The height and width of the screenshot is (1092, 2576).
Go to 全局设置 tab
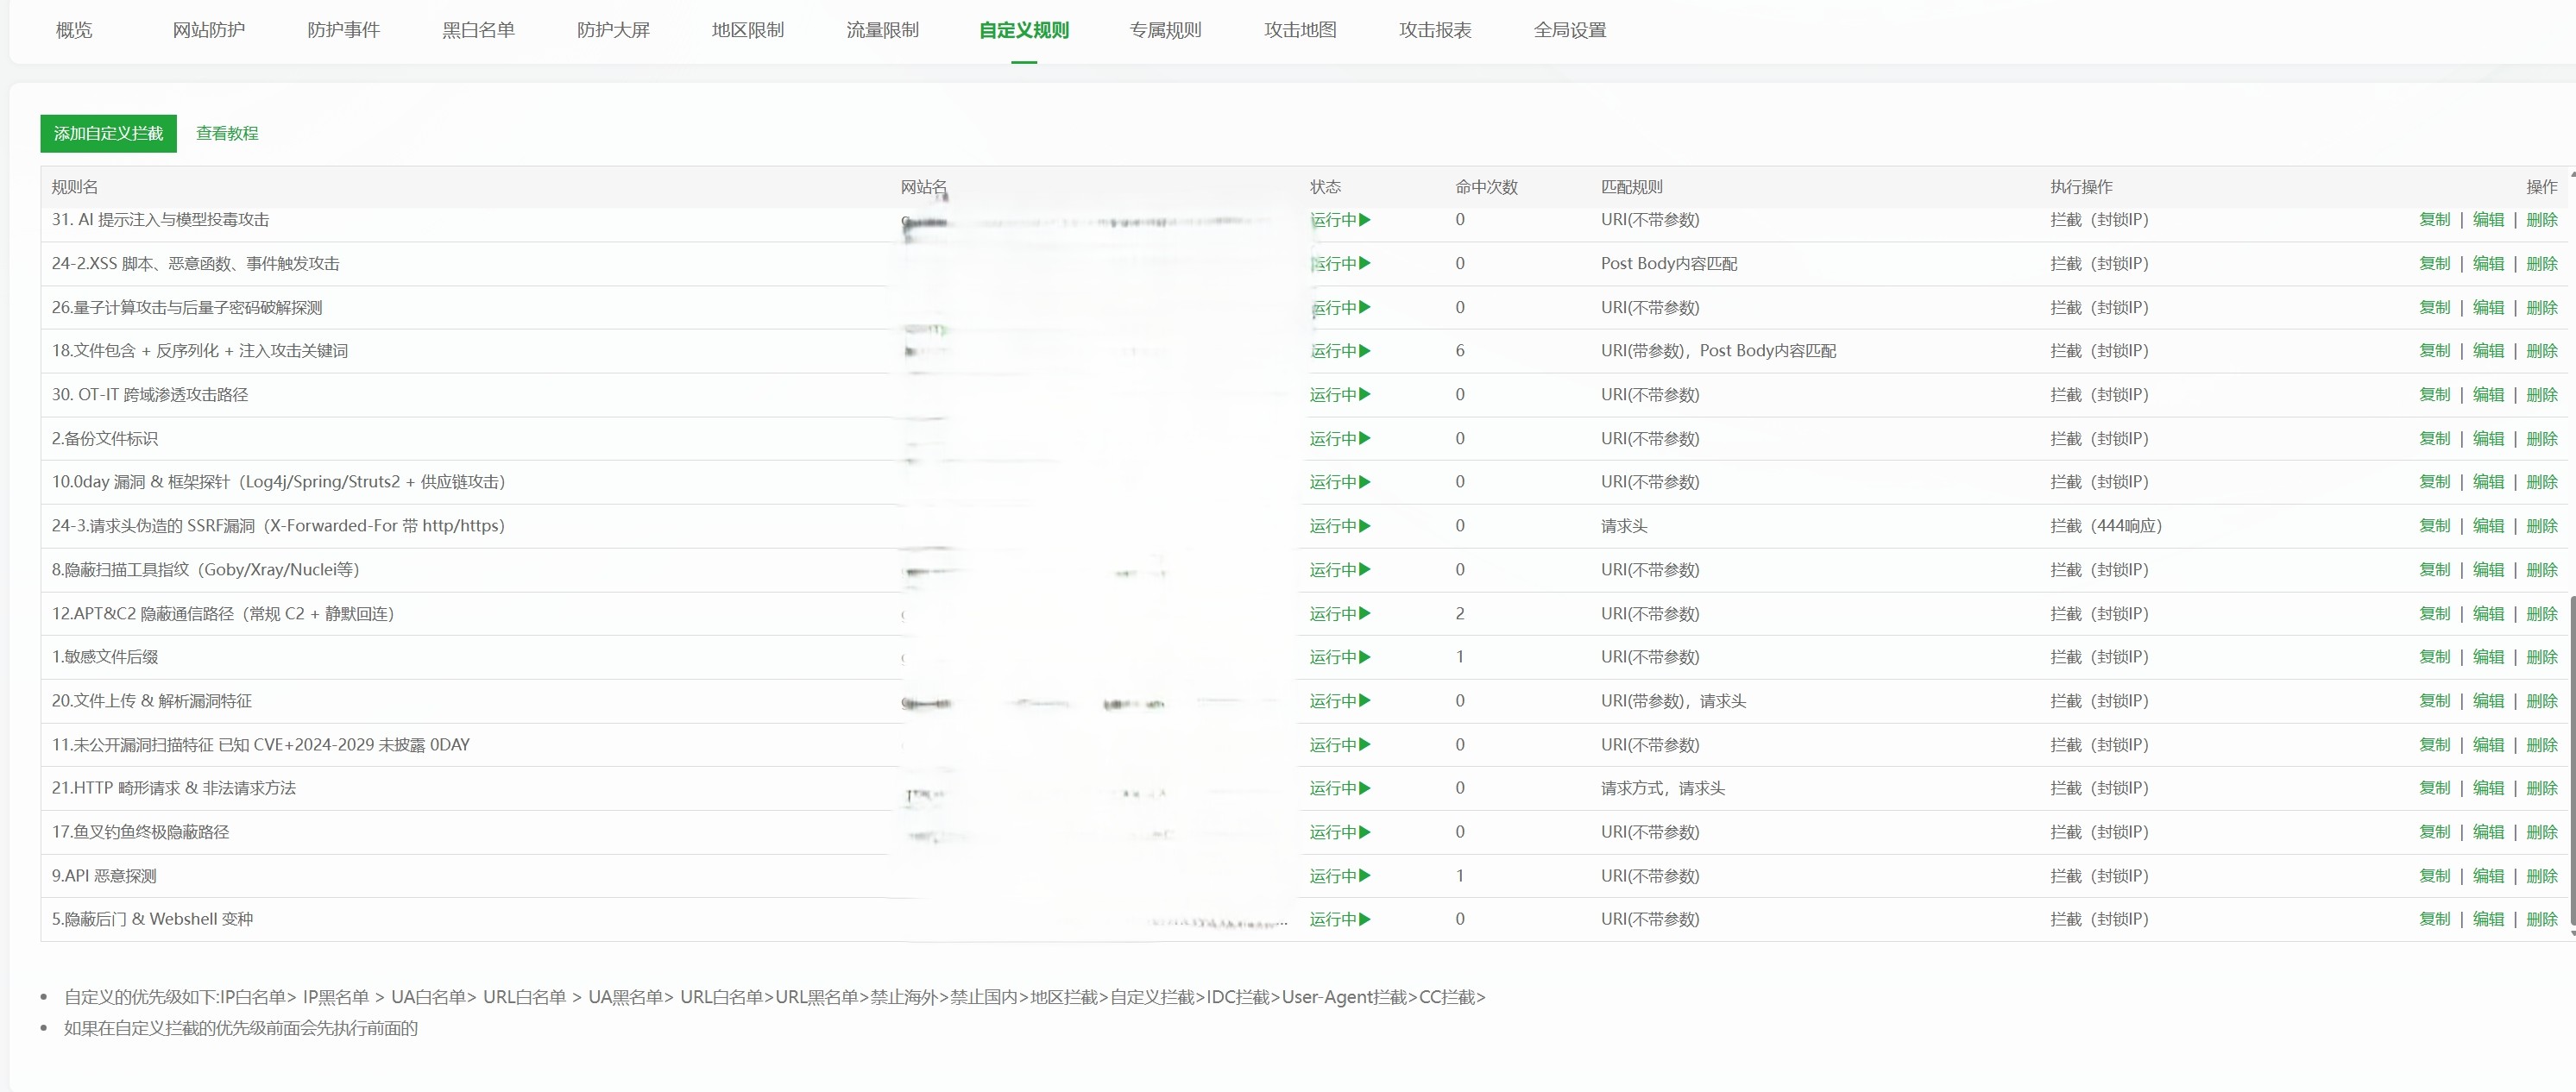(x=1569, y=30)
